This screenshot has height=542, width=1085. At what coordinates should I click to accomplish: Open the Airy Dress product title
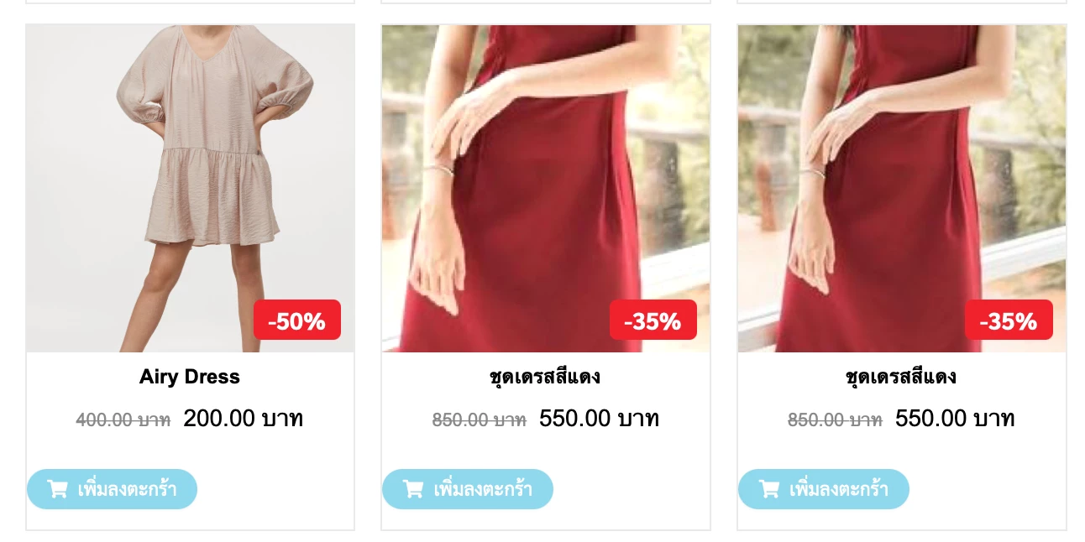click(x=190, y=377)
